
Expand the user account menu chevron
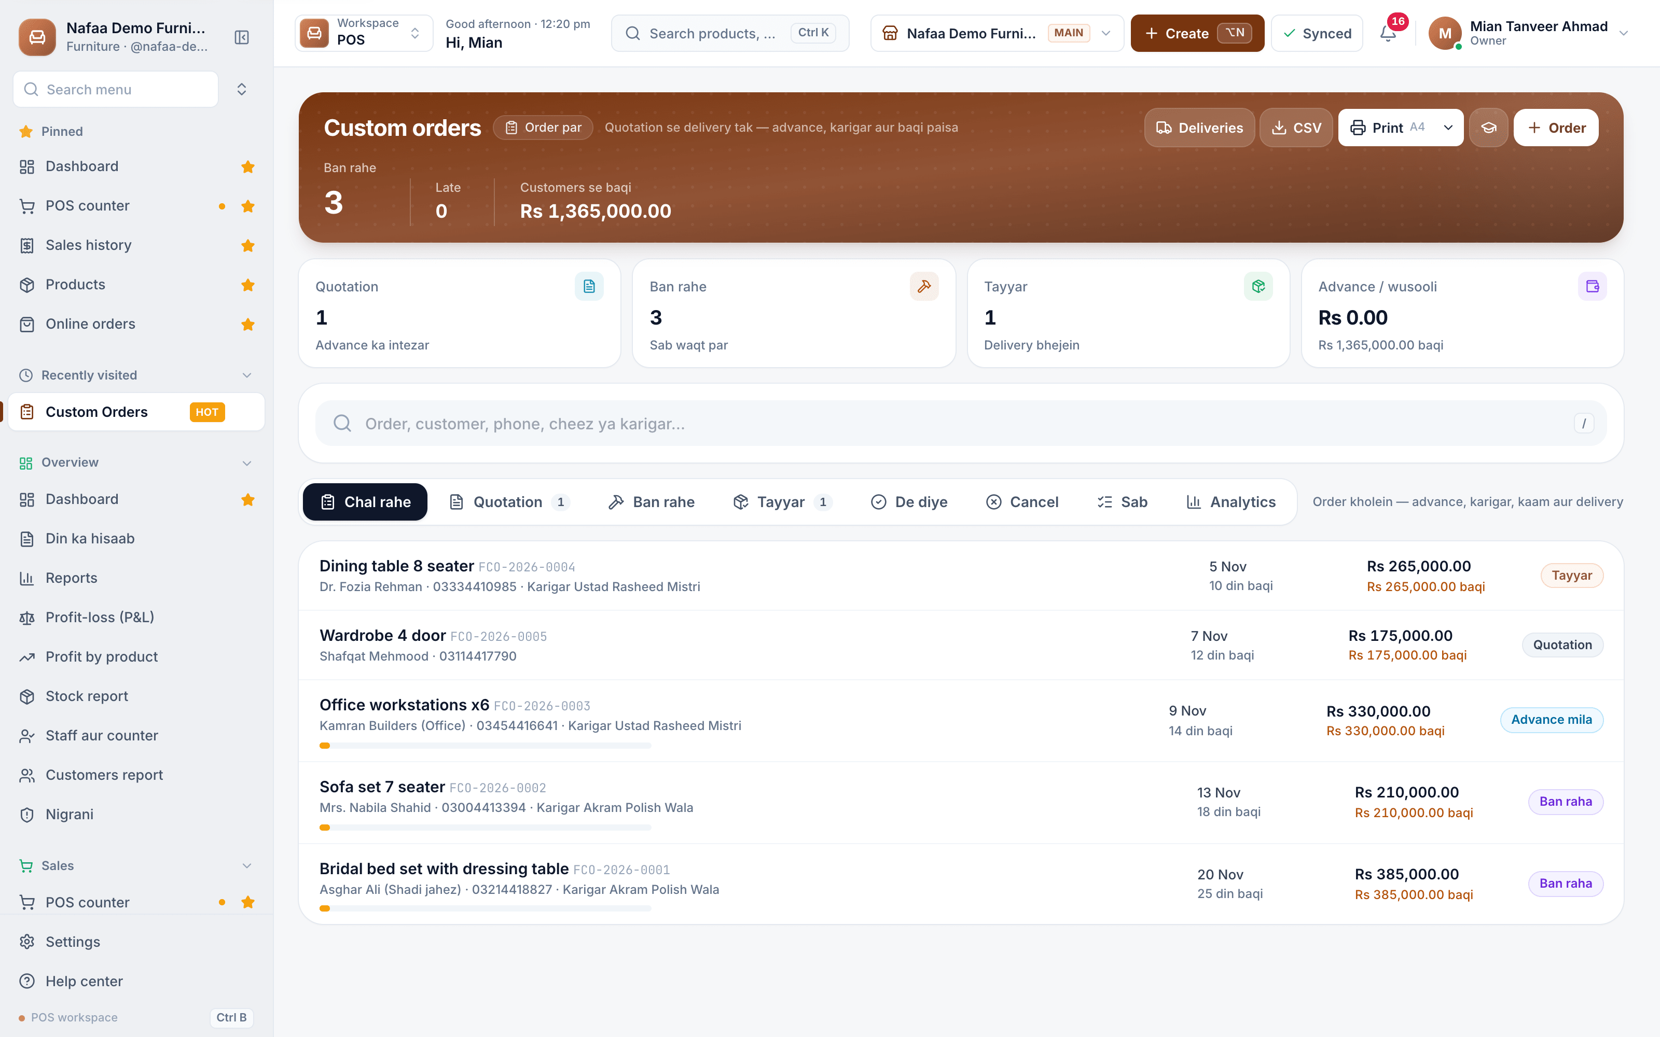coord(1623,33)
